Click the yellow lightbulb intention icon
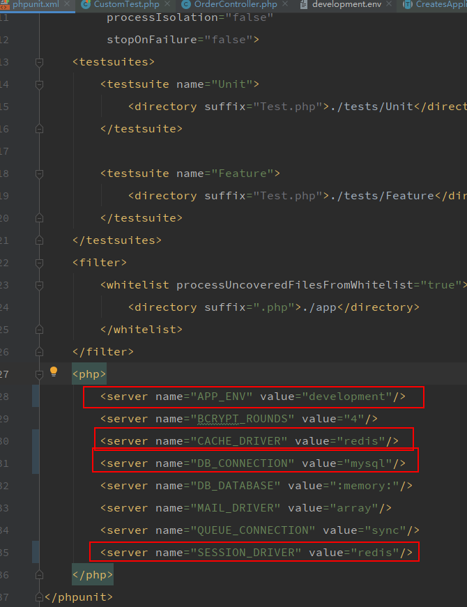The height and width of the screenshot is (607, 467). [x=54, y=372]
